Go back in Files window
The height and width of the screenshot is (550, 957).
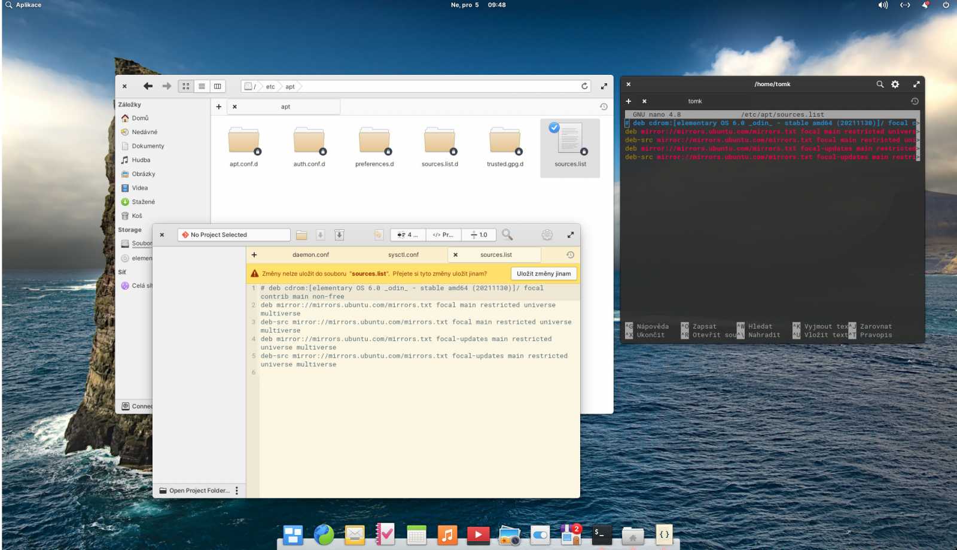pos(148,86)
